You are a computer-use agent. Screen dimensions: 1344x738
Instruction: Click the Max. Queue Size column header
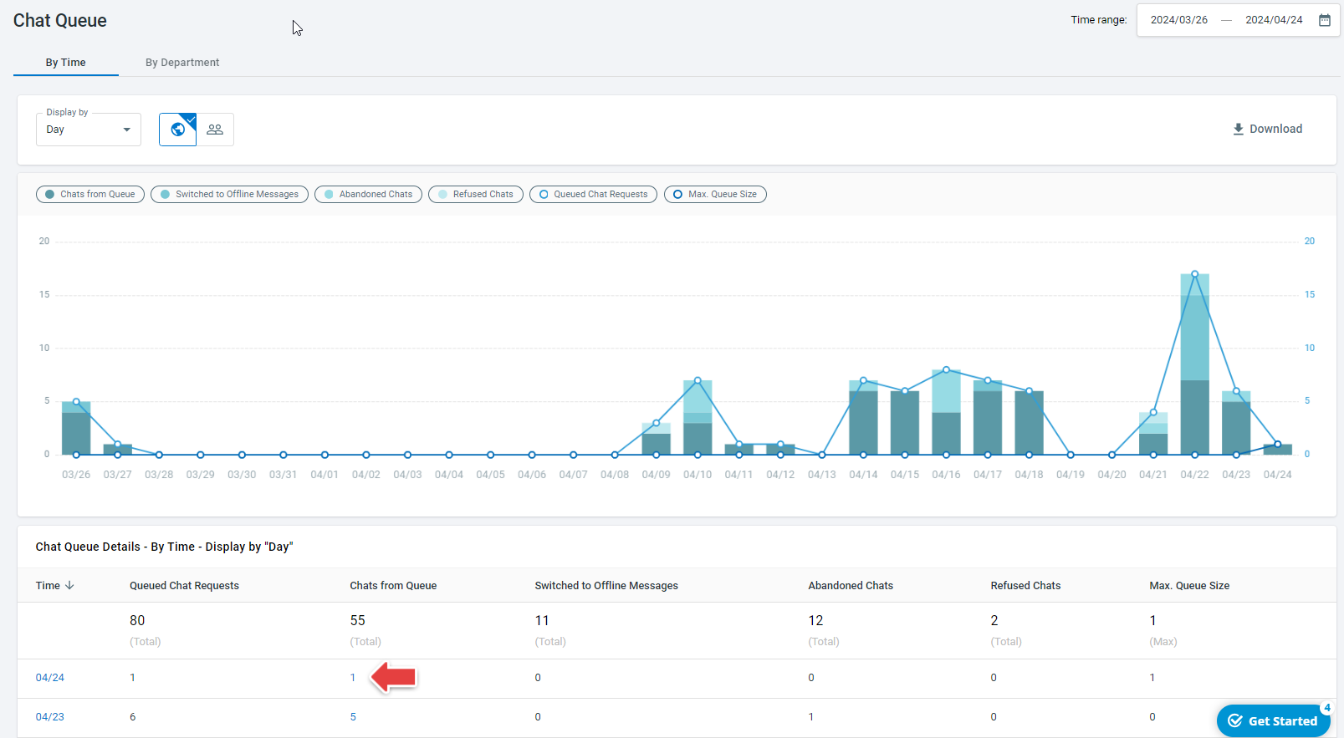click(1189, 586)
